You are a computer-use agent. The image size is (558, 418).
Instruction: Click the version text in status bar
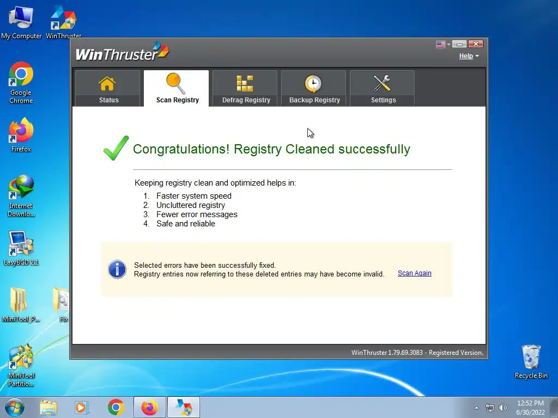point(417,353)
